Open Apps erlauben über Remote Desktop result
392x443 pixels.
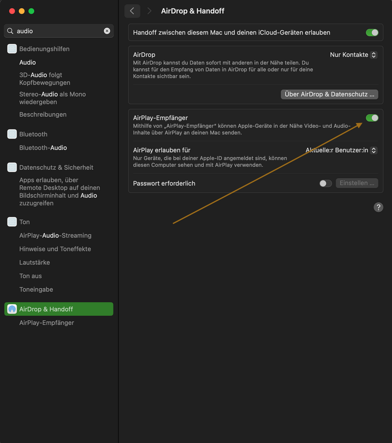pos(59,192)
